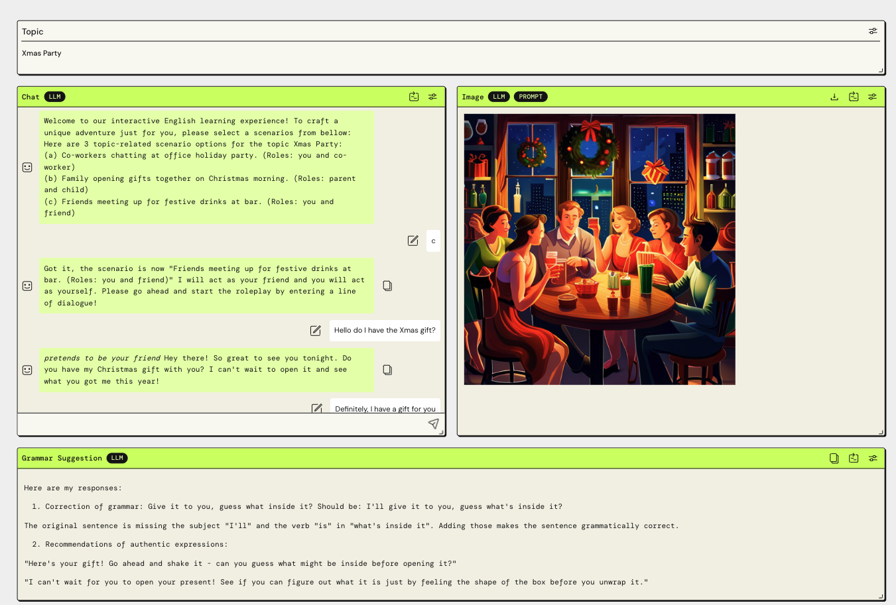Click the Topic text field "Xmas Party"
The image size is (896, 605).
click(x=450, y=57)
